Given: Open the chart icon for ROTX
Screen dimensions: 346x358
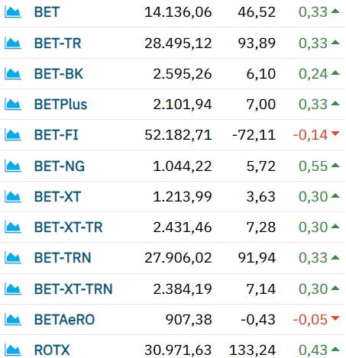Looking at the screenshot, I should click(x=13, y=350).
